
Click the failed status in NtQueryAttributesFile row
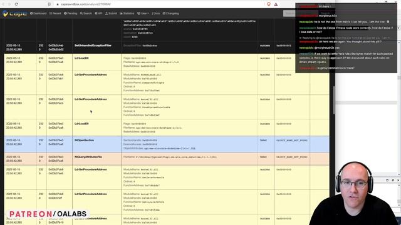pos(263,157)
